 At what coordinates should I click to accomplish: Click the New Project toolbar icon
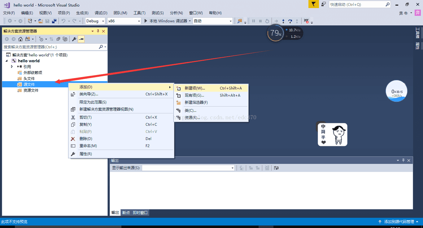30,21
